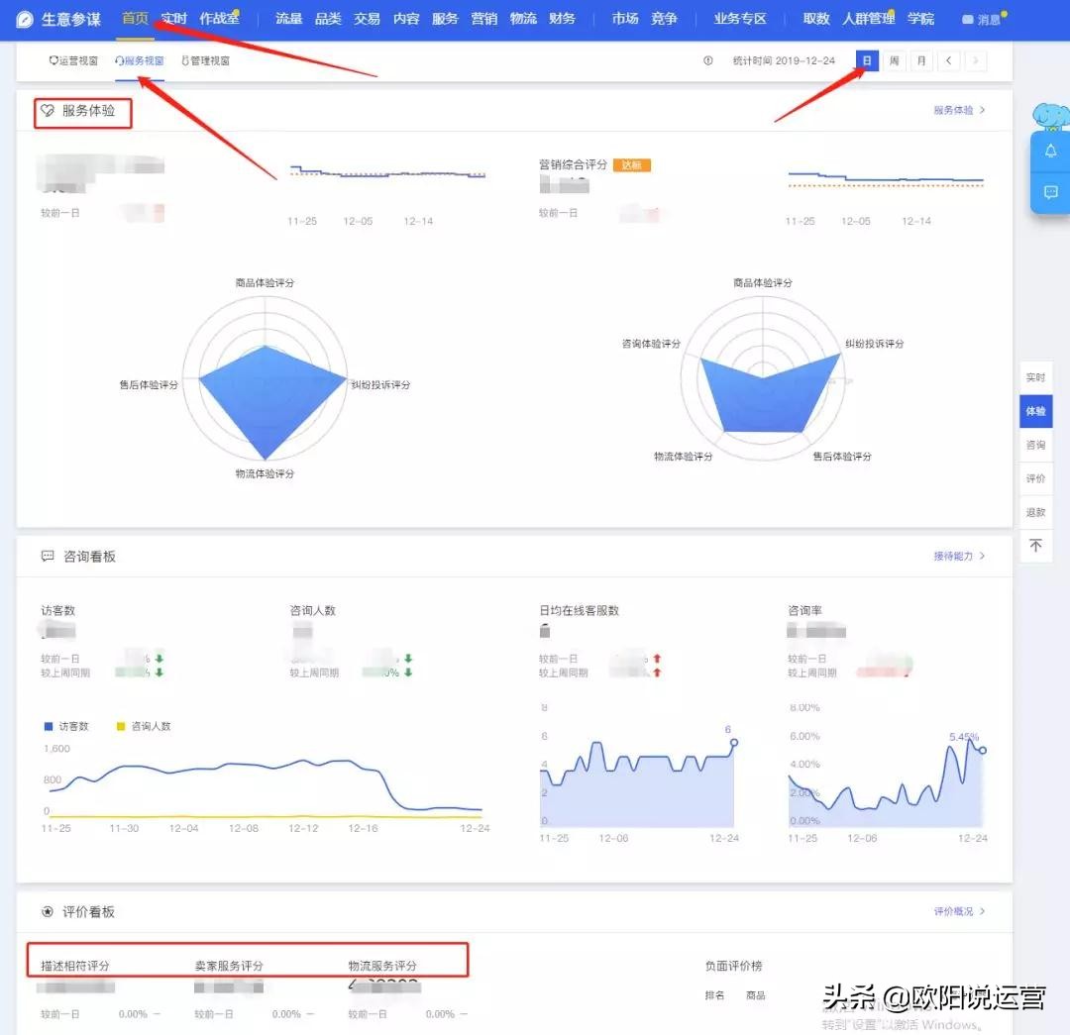
Task: Click the left chevron to go back a date
Action: [x=948, y=60]
